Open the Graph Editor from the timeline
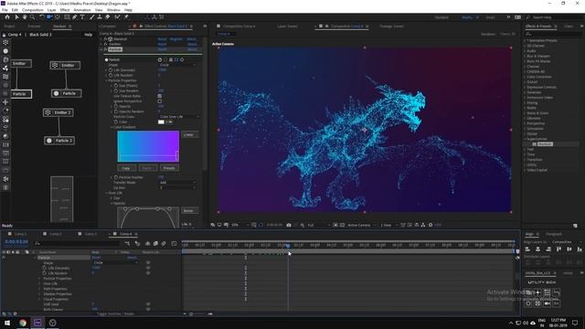 coord(174,244)
